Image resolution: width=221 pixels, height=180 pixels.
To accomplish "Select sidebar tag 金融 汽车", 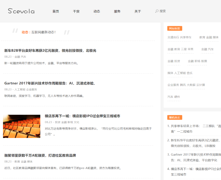I will coord(207,49).
